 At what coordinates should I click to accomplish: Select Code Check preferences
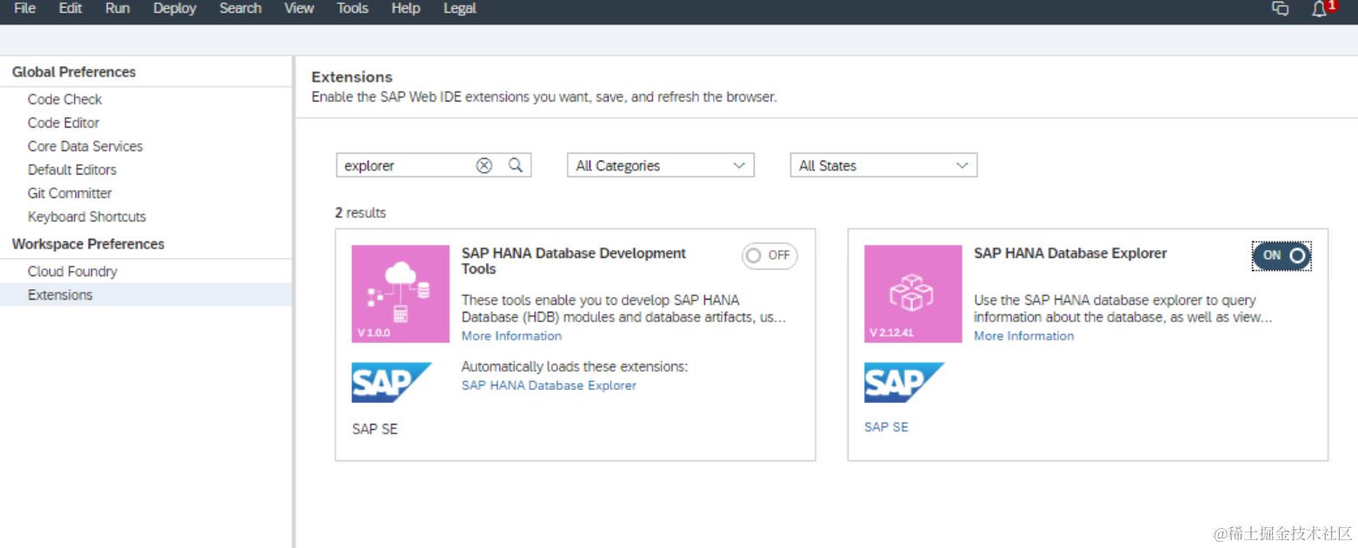tap(64, 99)
